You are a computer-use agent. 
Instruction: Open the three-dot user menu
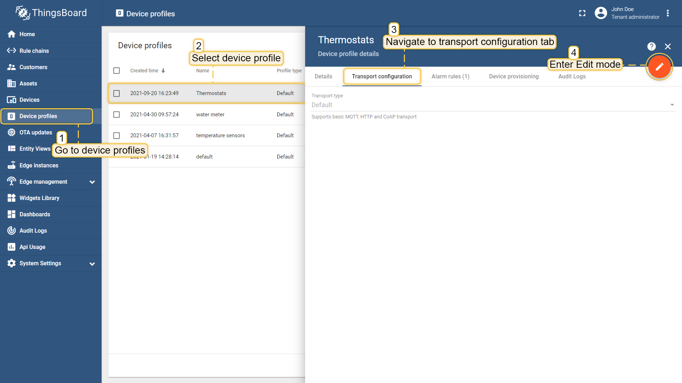click(668, 13)
